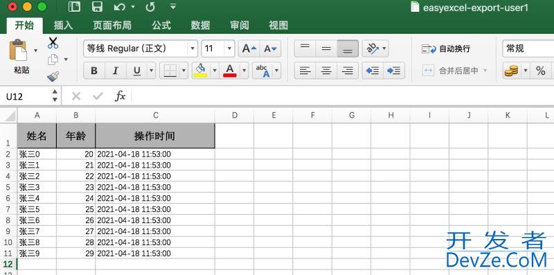Open the font color dropdown arrow
554x275 pixels.
click(244, 71)
